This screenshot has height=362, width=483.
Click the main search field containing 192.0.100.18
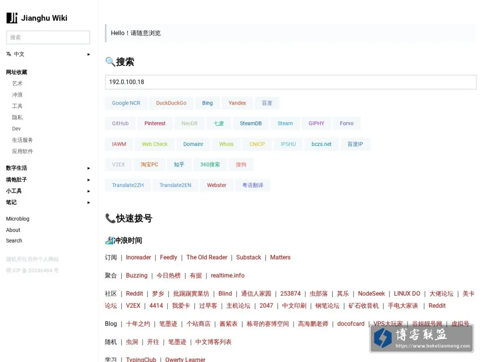point(291,82)
